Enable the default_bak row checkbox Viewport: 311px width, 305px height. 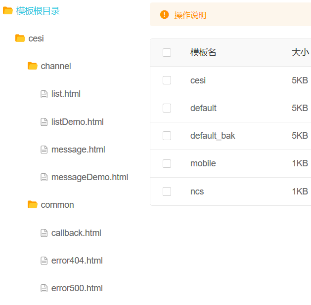pyautogui.click(x=167, y=136)
